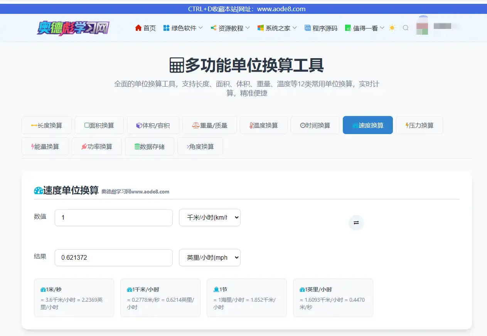Open the 首页 home link
Screen dimensions: 487x336
145,28
